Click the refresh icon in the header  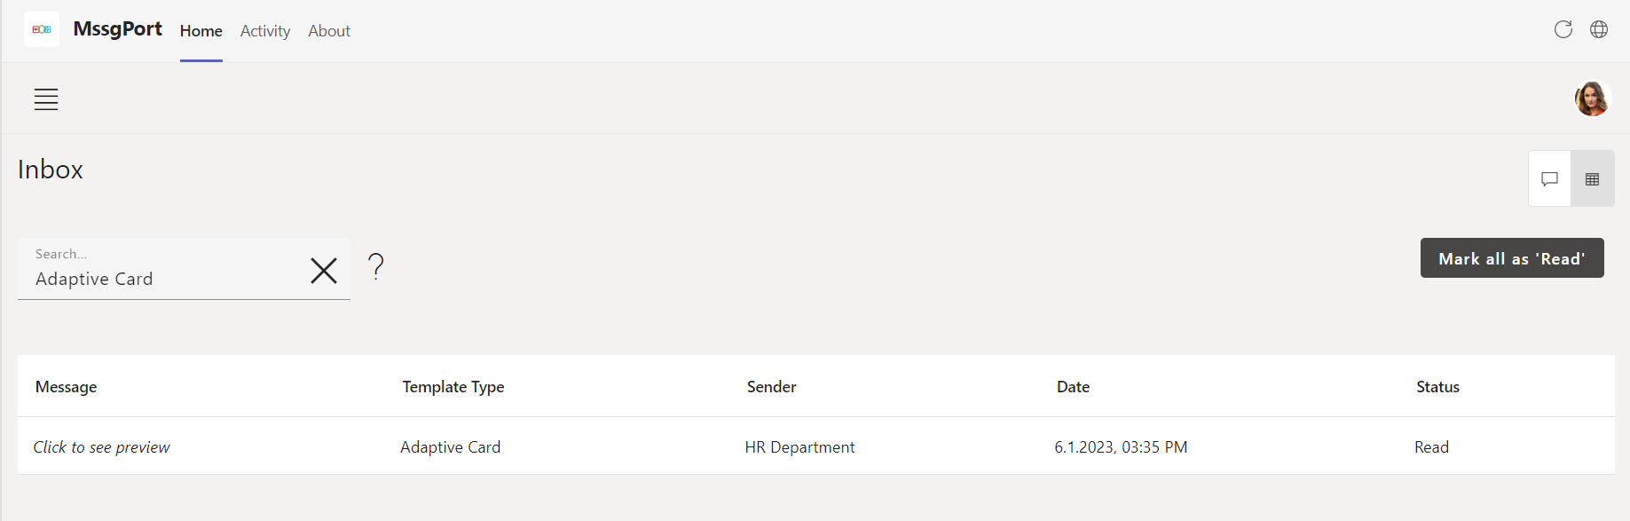(1563, 29)
